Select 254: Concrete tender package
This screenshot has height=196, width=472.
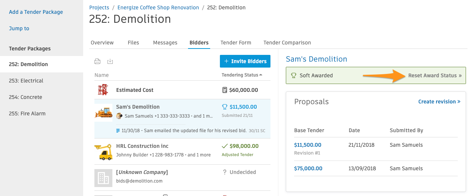(25, 97)
